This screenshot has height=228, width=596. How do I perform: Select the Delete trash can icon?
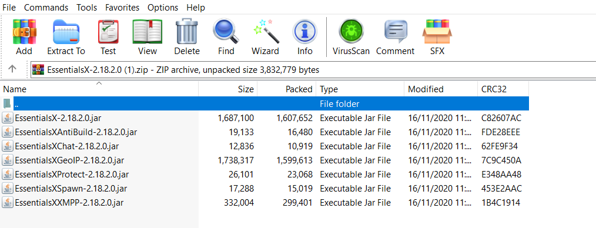187,37
